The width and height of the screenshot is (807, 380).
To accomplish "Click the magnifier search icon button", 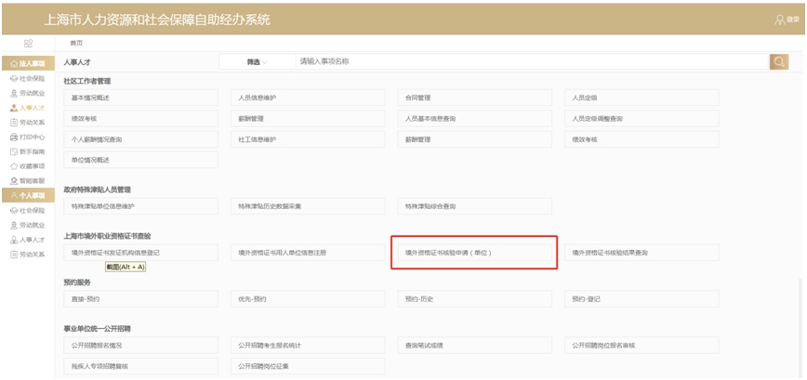I will point(779,61).
